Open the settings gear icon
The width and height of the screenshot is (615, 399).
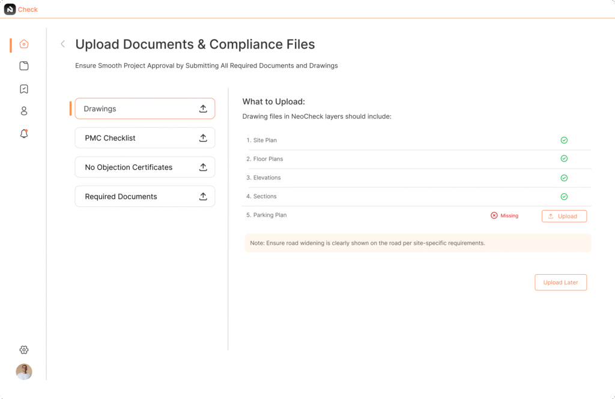(24, 350)
